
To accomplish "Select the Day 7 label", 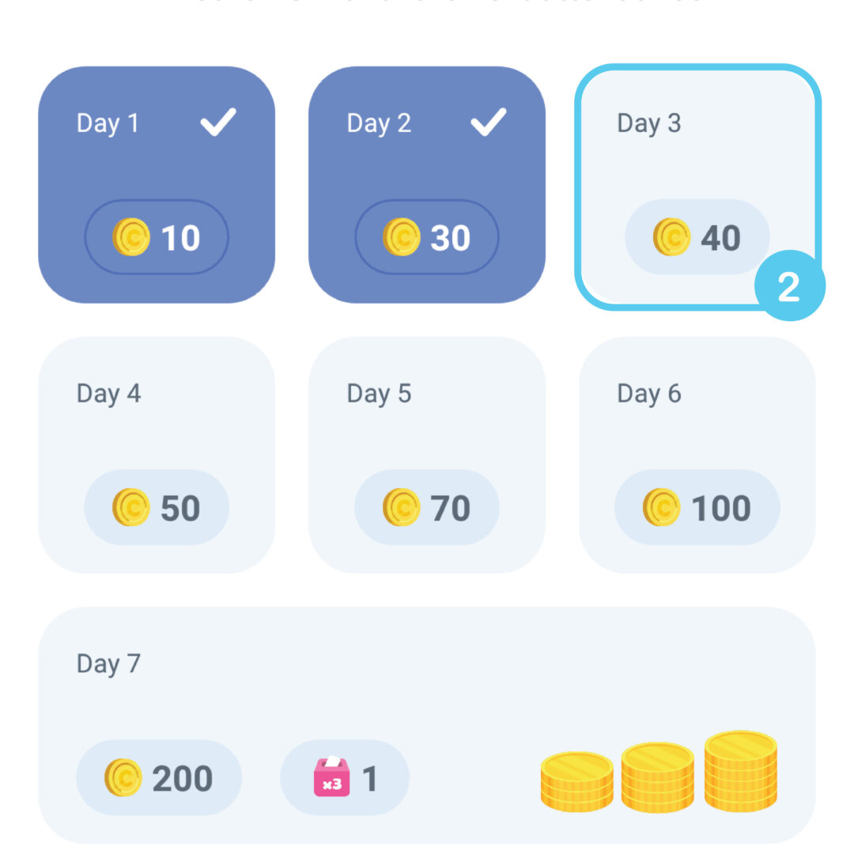I will (108, 663).
